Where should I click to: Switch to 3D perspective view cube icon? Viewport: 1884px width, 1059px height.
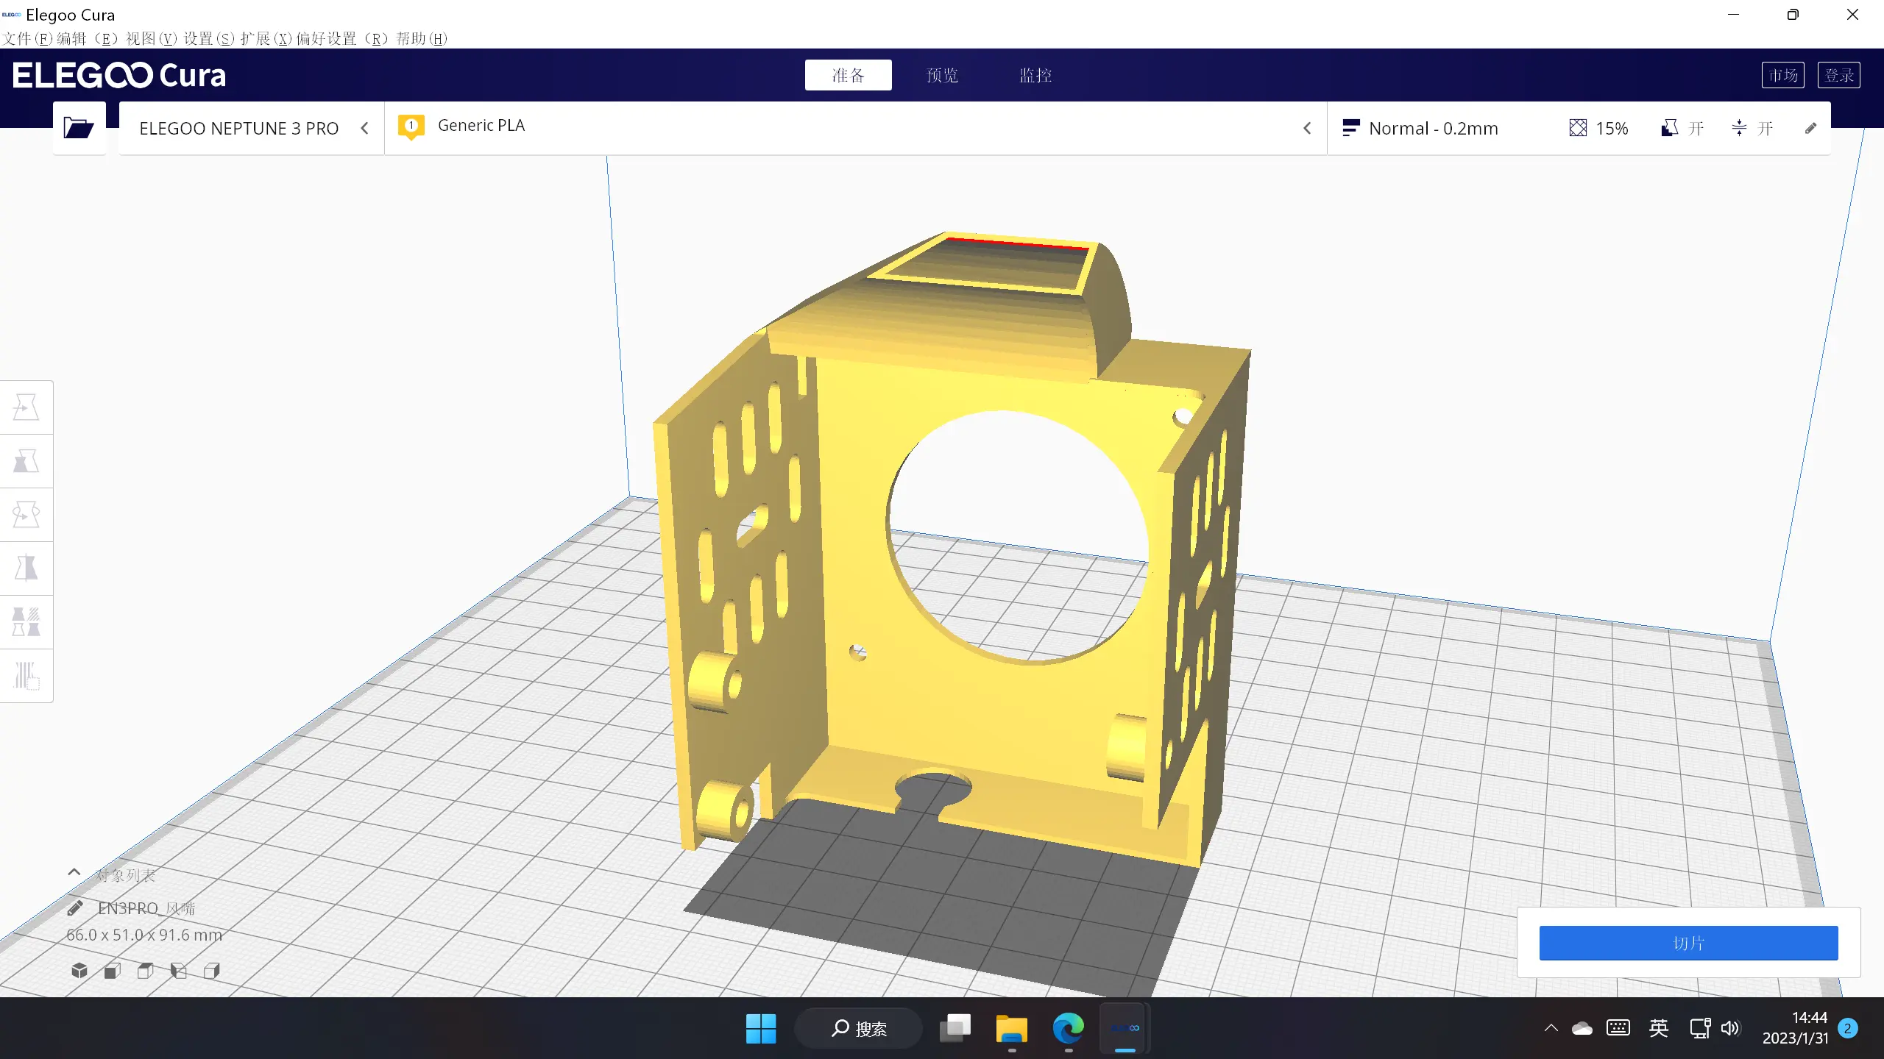(79, 971)
